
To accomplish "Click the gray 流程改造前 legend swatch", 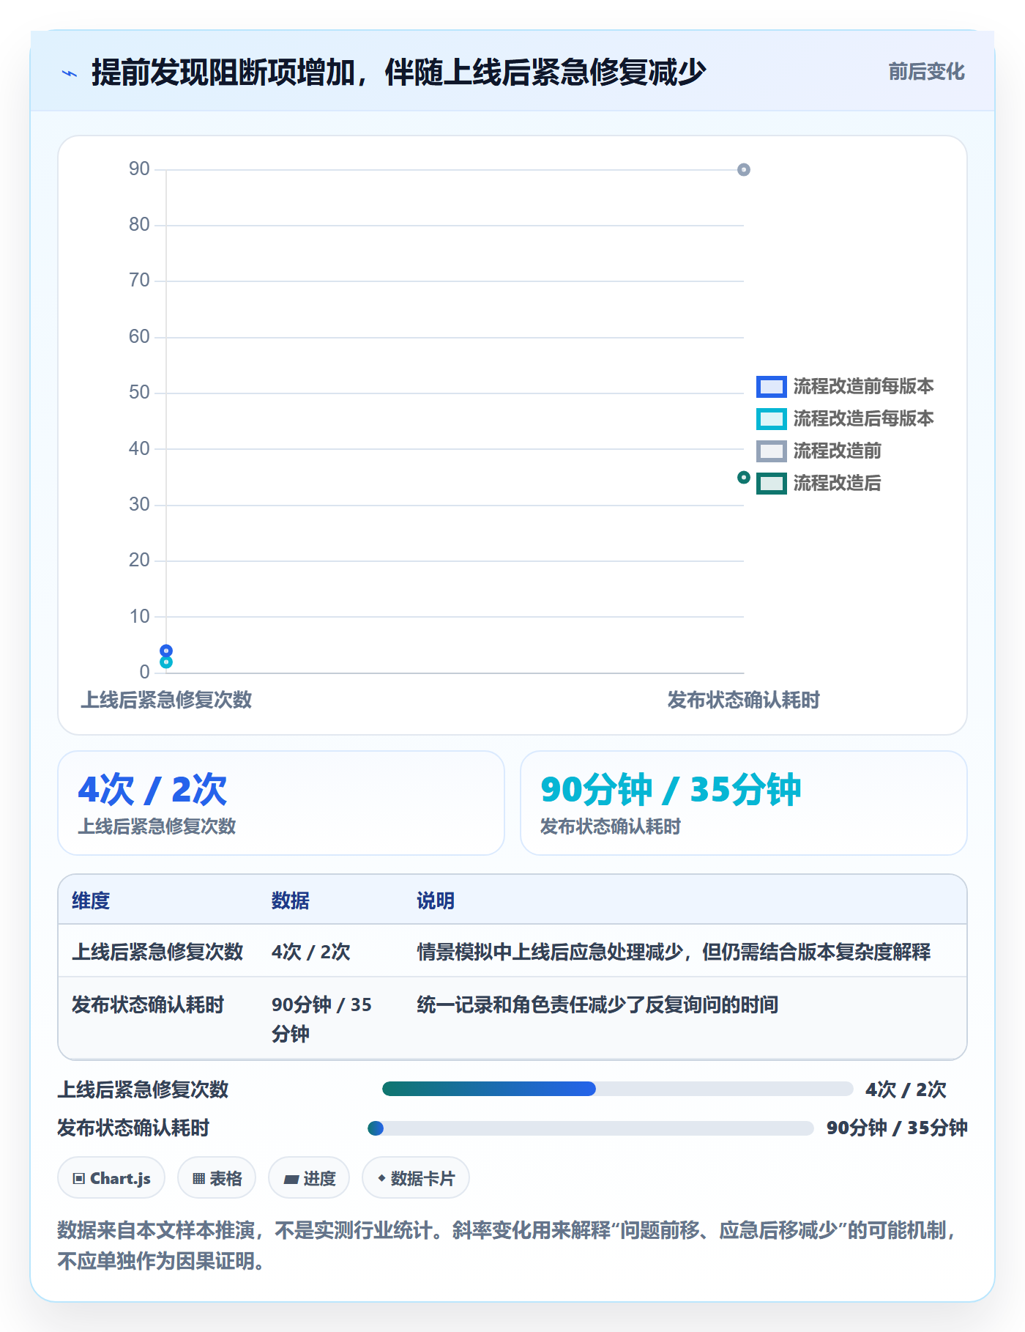I will click(772, 451).
